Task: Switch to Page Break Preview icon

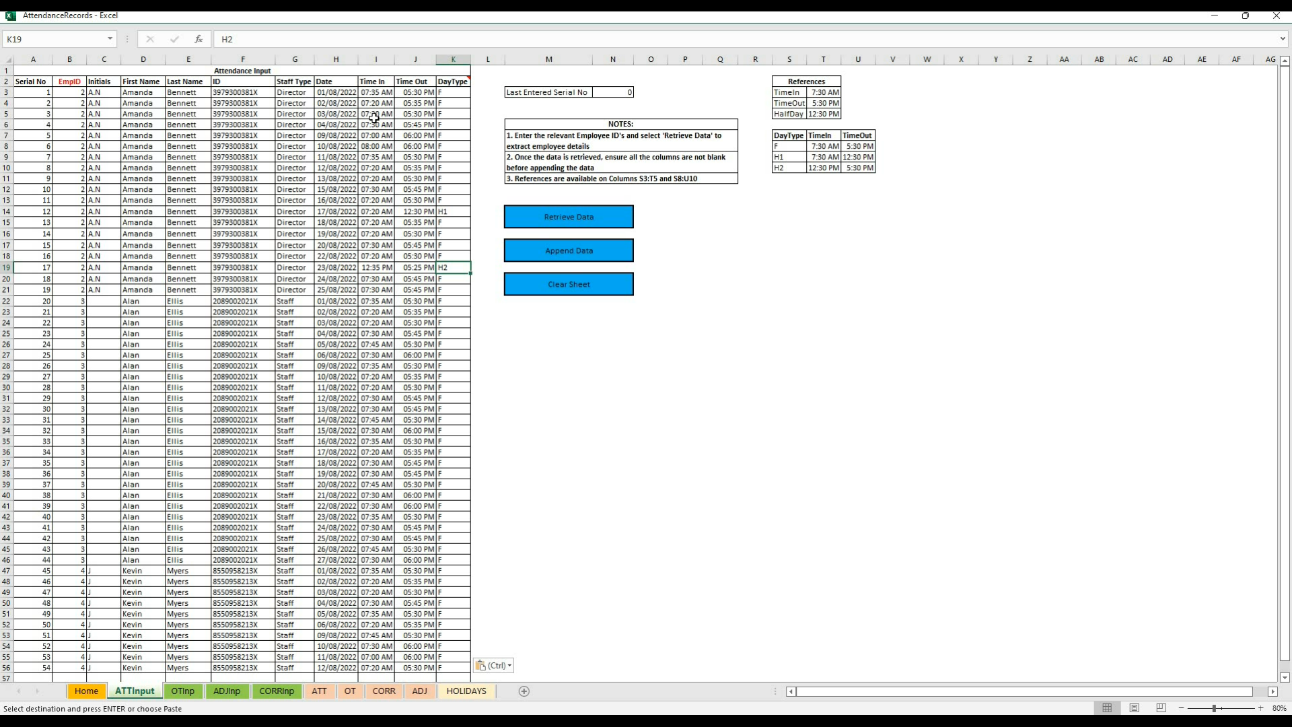Action: point(1161,708)
